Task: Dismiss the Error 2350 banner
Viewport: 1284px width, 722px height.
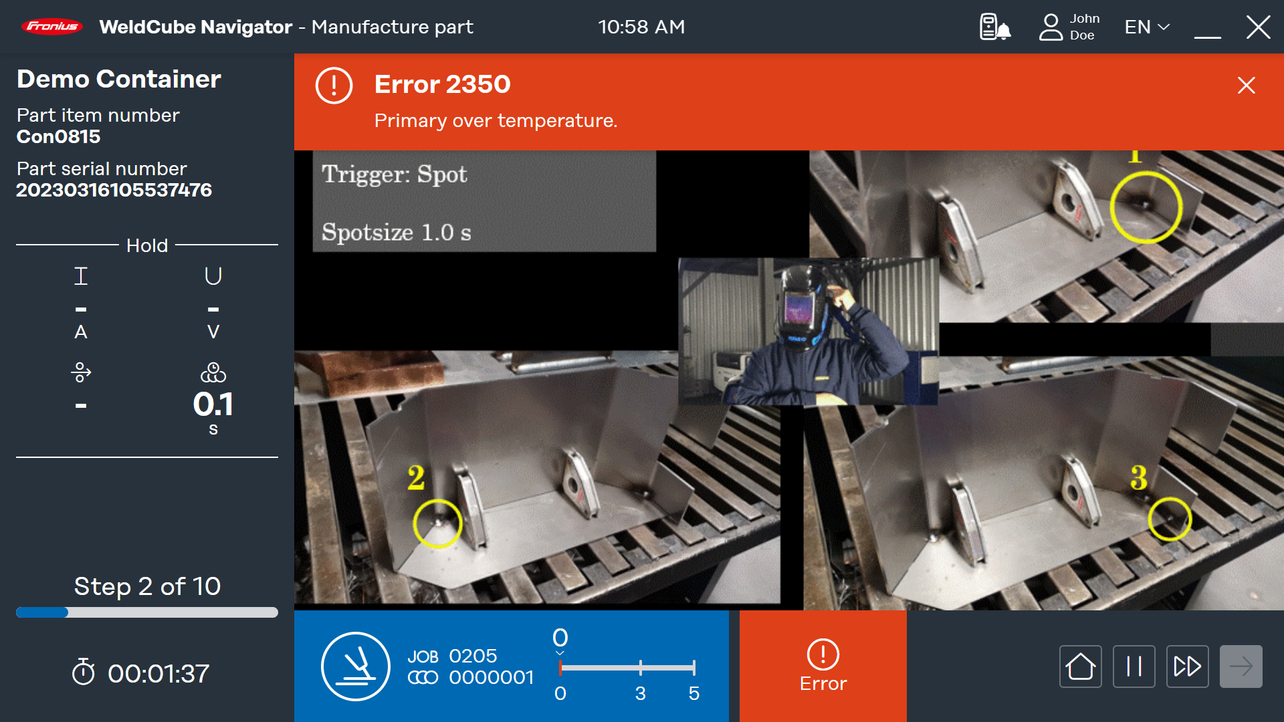Action: point(1246,85)
